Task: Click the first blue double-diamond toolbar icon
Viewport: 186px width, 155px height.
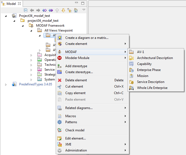Action: [45, 10]
